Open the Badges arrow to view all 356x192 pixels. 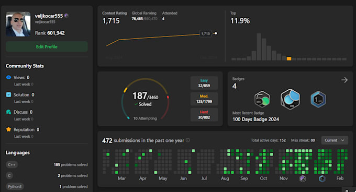[344, 80]
